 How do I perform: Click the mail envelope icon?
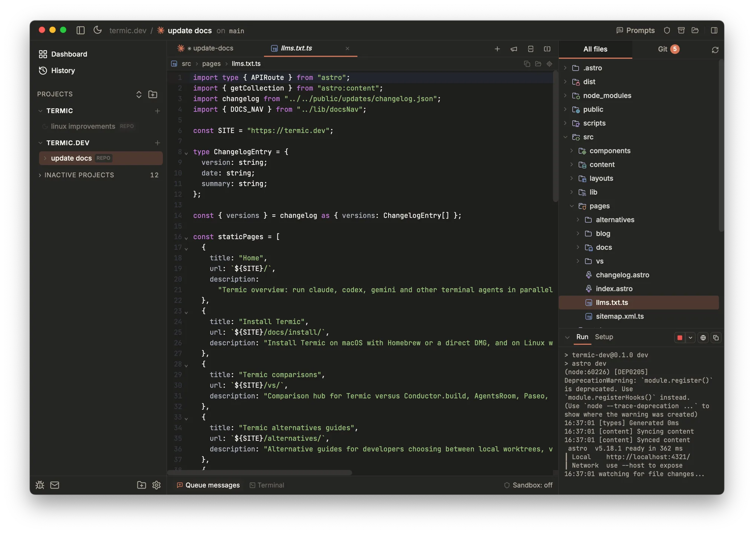[x=55, y=485]
